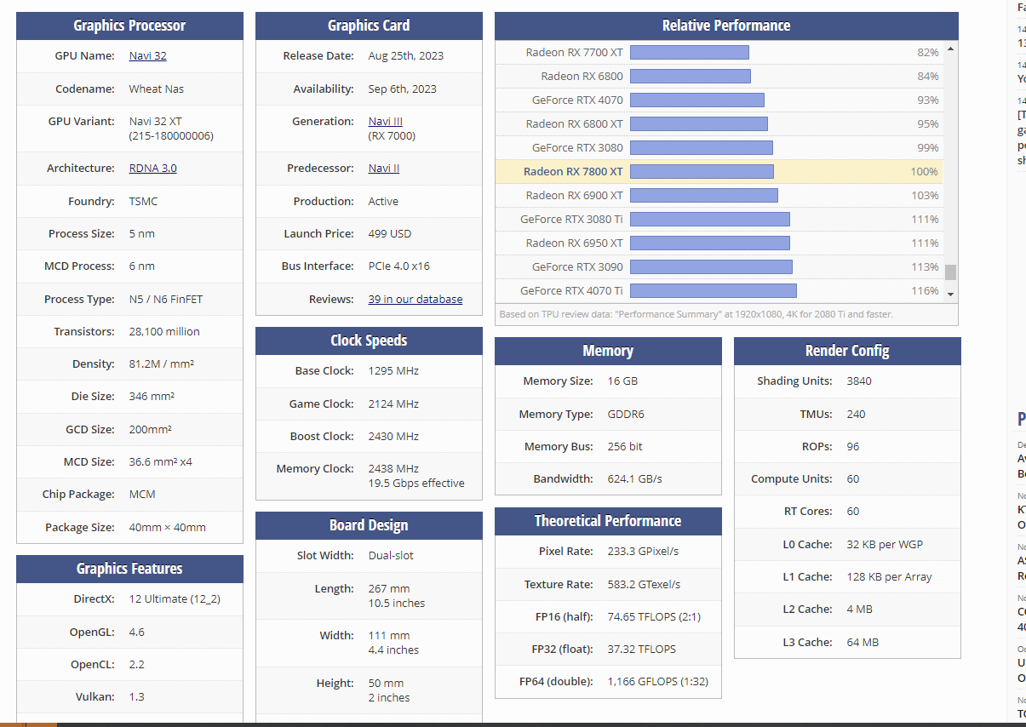Click the '12 Ultimate (12_2)' DirectX value
This screenshot has width=1026, height=727.
pos(175,599)
